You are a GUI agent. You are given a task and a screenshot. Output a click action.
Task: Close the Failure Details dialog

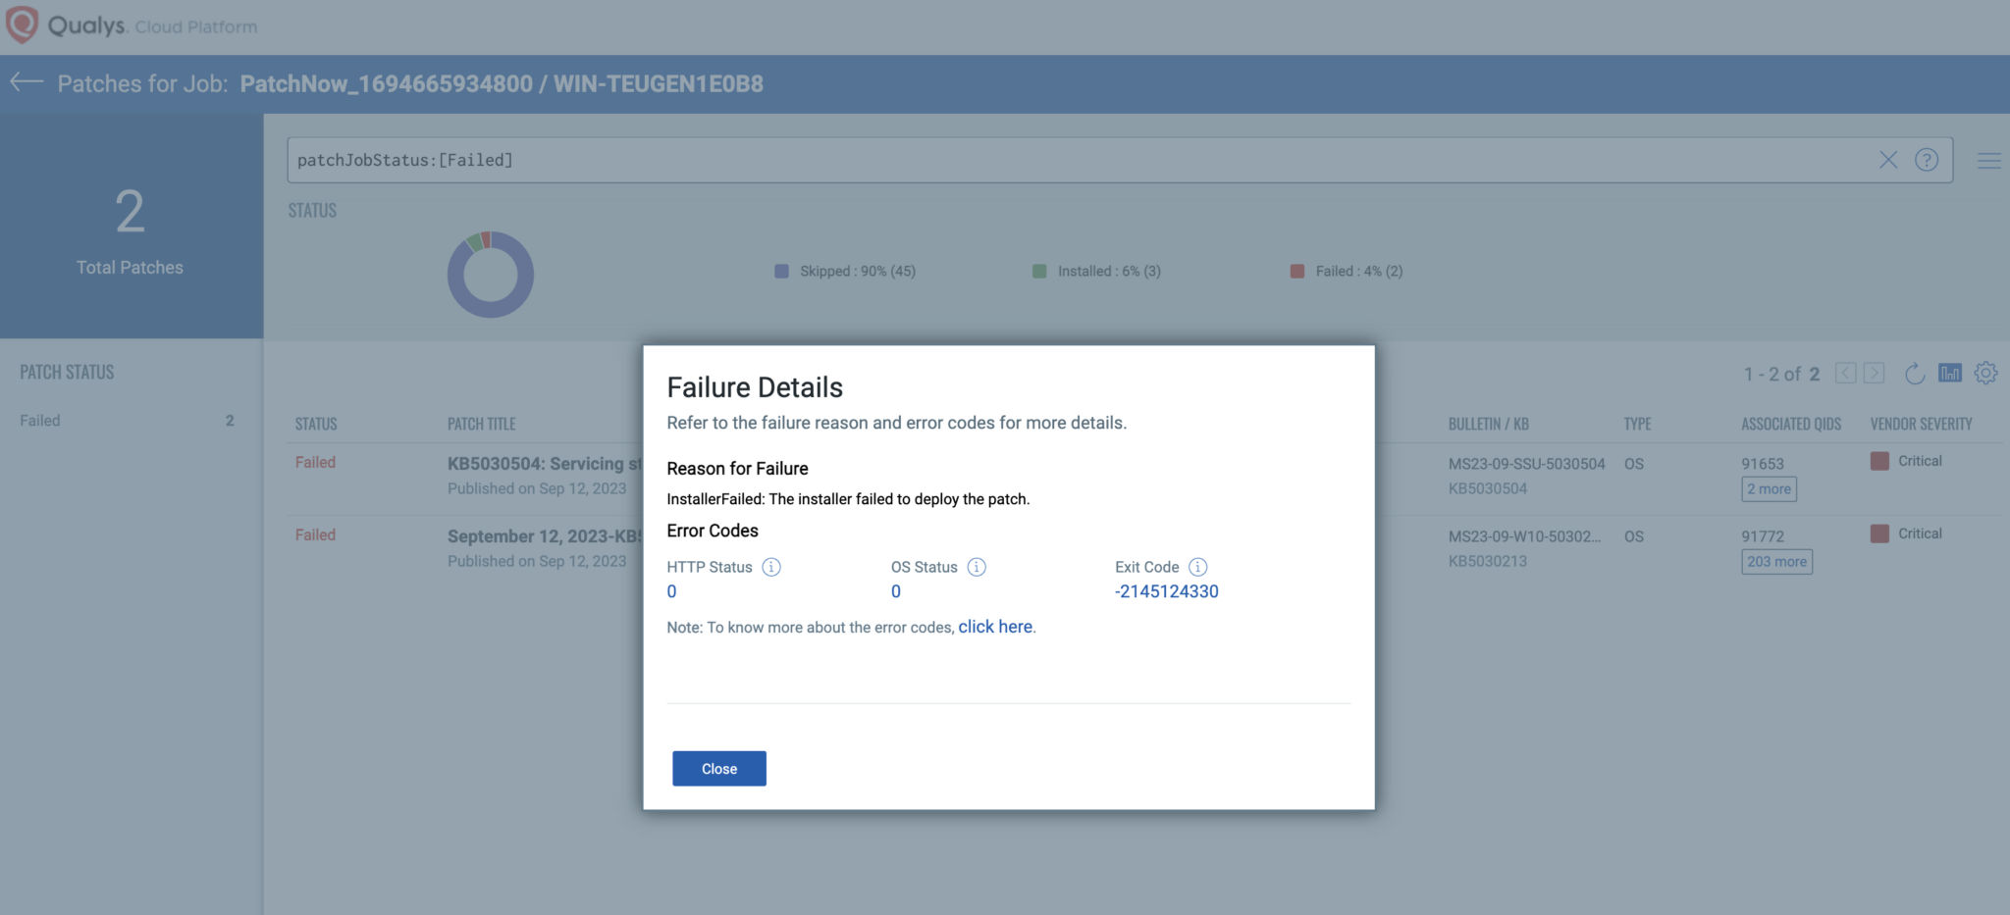[718, 768]
